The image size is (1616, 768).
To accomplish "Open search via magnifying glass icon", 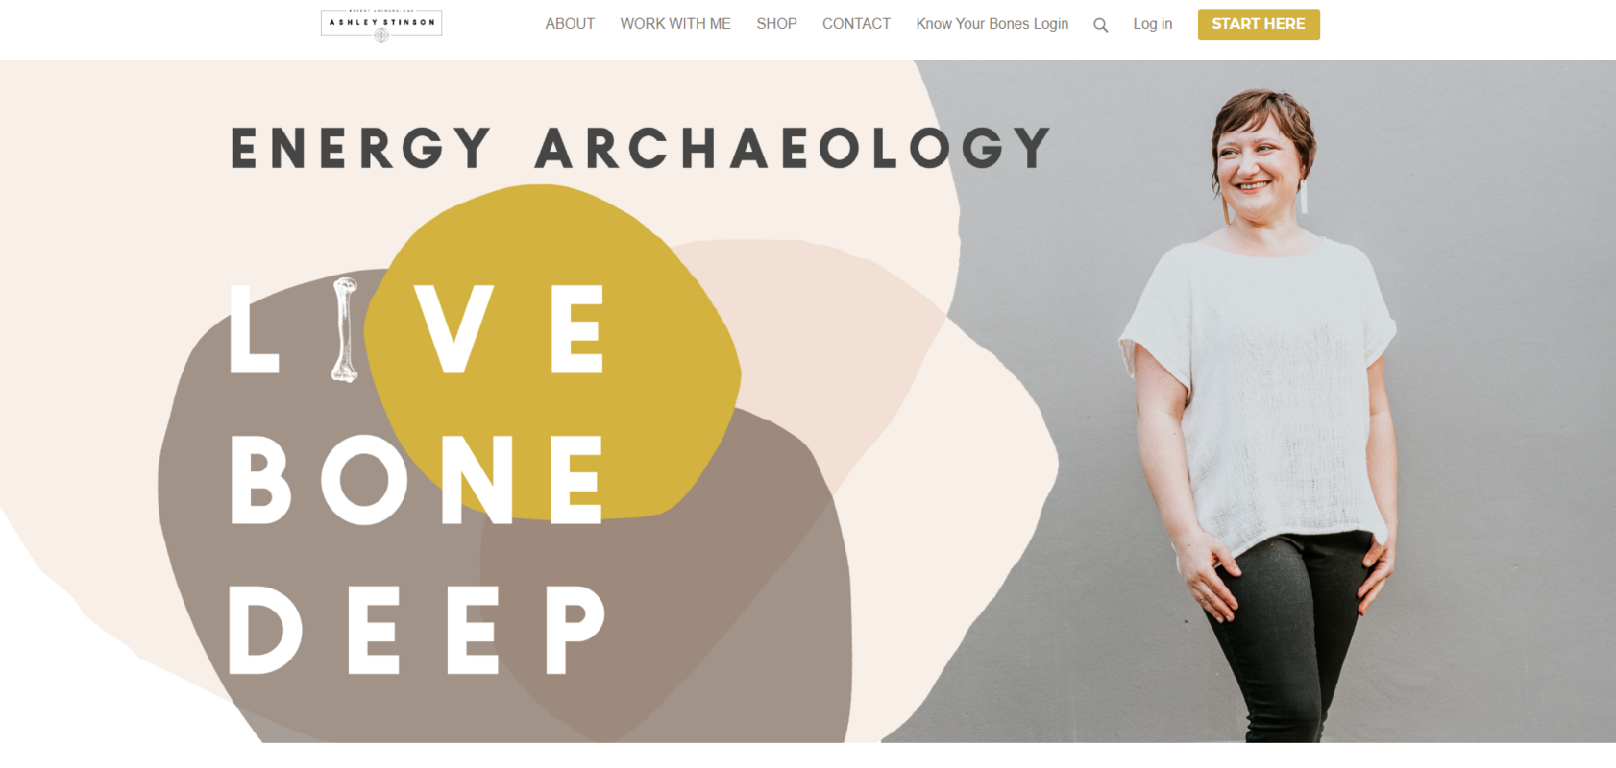I will [1101, 25].
